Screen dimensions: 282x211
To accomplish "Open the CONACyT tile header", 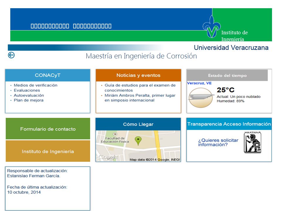I will coord(48,75).
